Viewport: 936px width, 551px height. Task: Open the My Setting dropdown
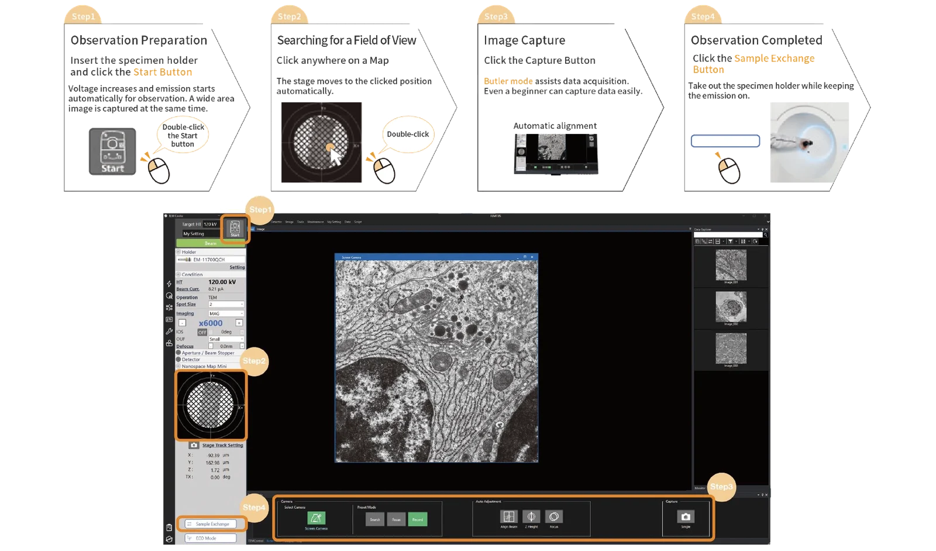[x=202, y=233]
